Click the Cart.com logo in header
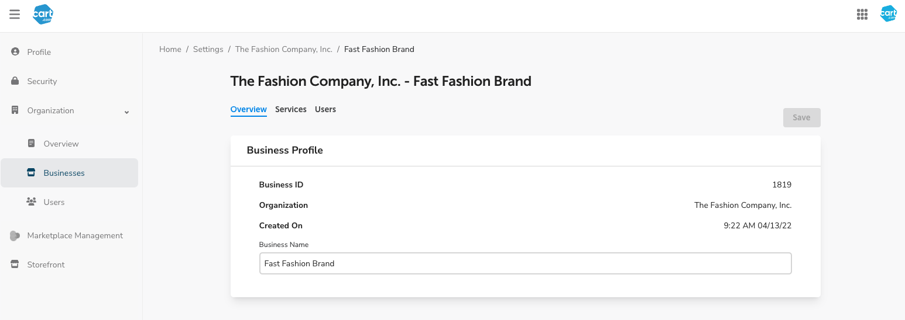This screenshot has height=320, width=905. [43, 15]
